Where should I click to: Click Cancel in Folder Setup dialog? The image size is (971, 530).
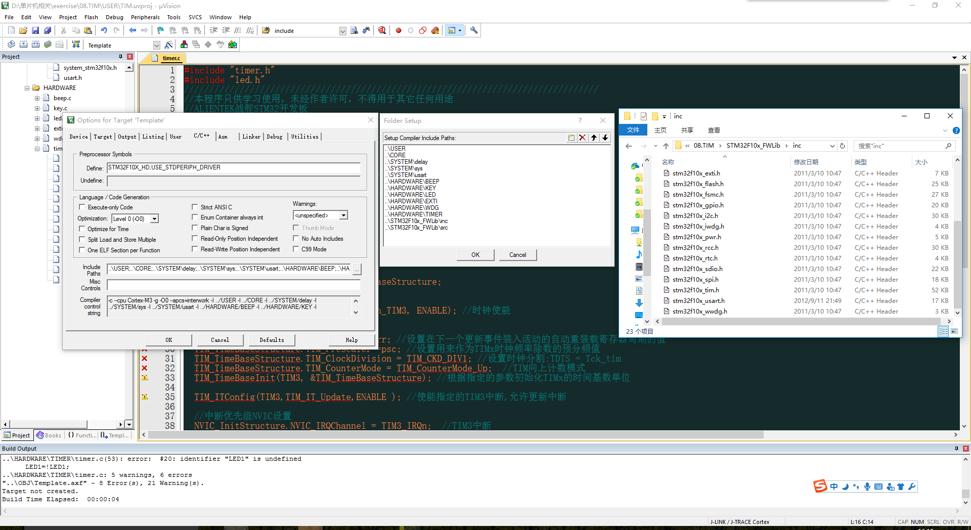pos(517,255)
